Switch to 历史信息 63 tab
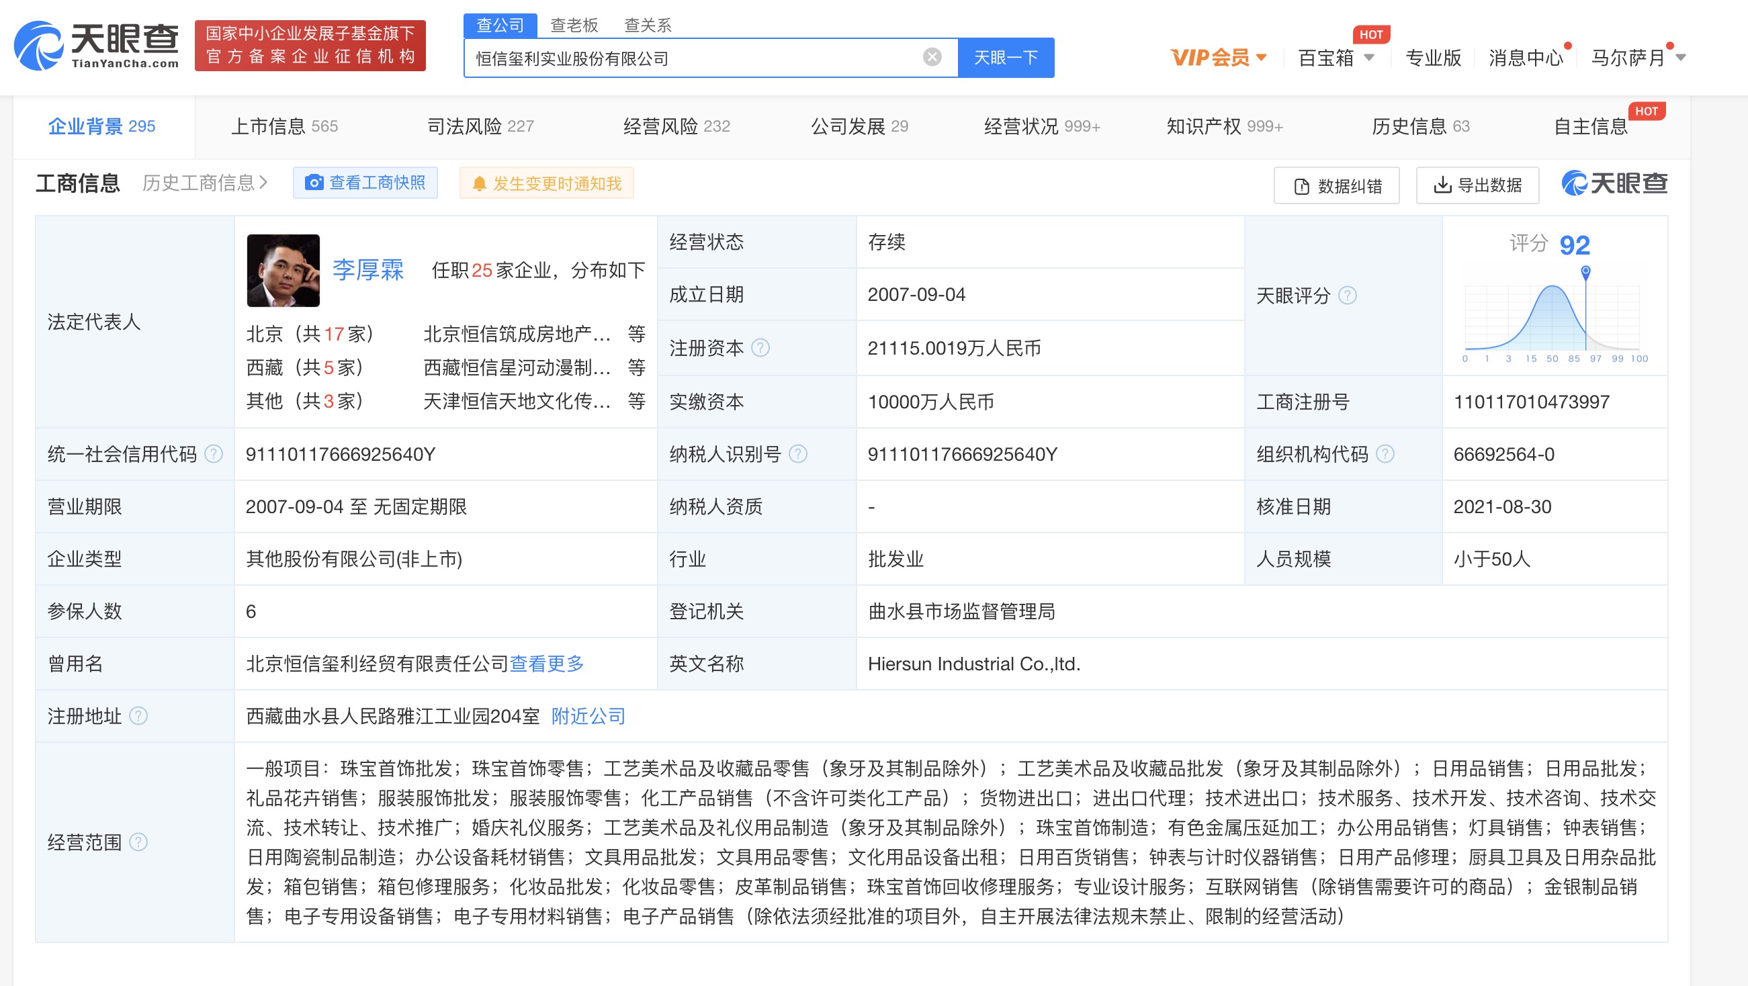This screenshot has width=1748, height=986. click(x=1421, y=126)
